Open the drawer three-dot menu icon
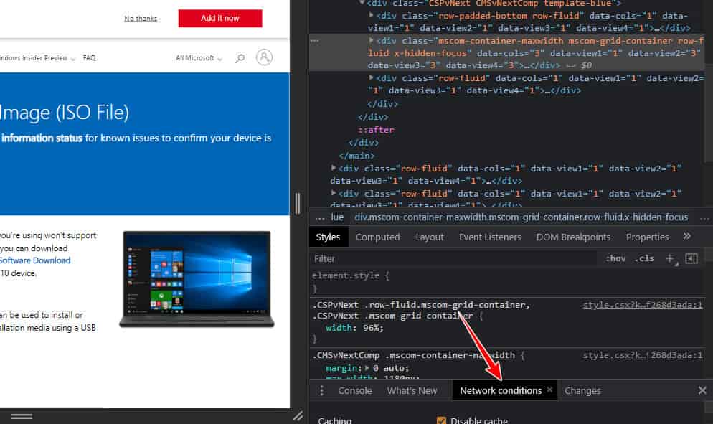The image size is (713, 424). click(321, 390)
